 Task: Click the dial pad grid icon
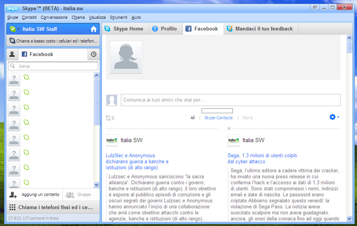point(12,207)
